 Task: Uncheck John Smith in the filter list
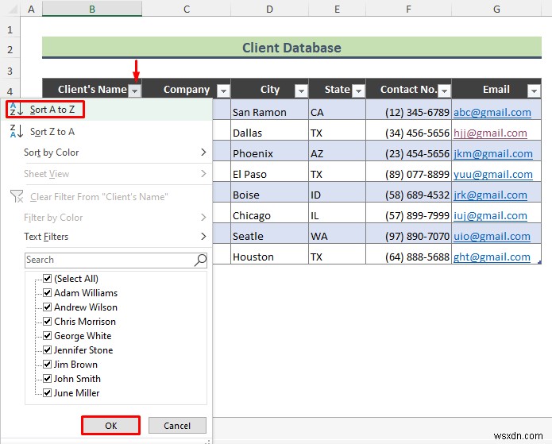[47, 378]
